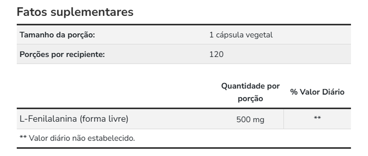
Task: Click the "120" servings value
Action: point(216,54)
